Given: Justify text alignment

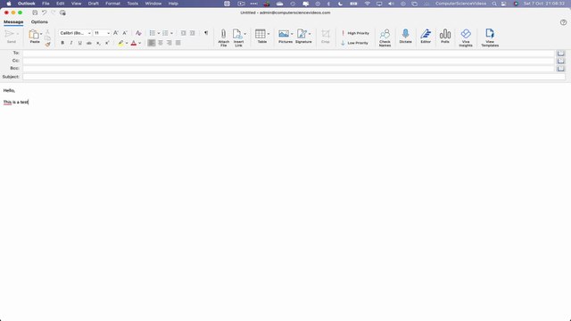Looking at the screenshot, I should point(178,43).
